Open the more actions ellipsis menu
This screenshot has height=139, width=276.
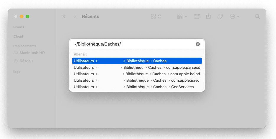[234, 17]
